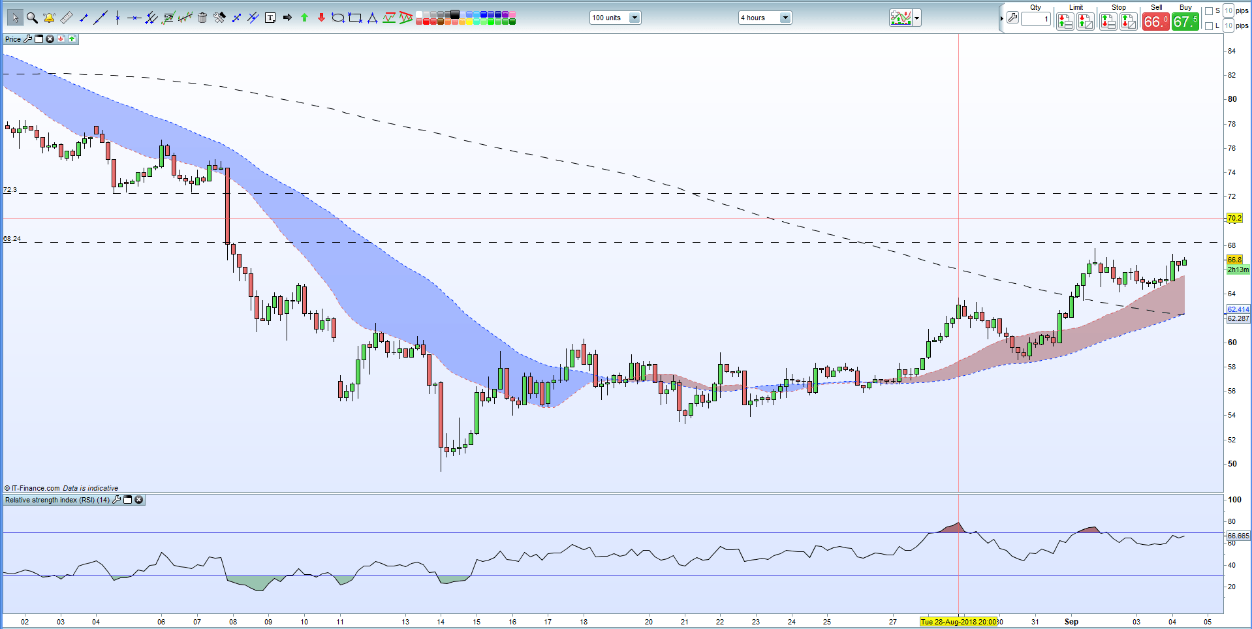
Task: Insert a green up arrow marker
Action: coord(304,18)
